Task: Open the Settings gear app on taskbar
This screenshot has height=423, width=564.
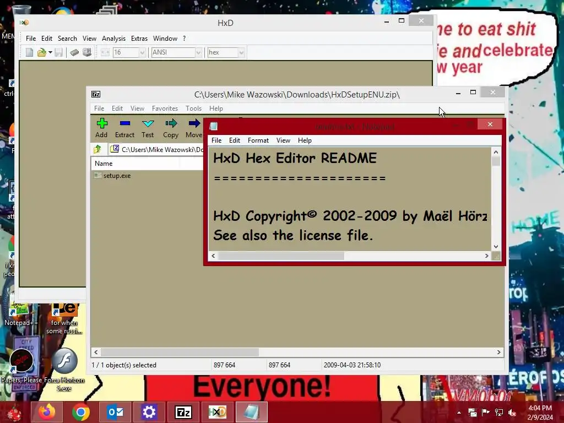Action: 149,412
